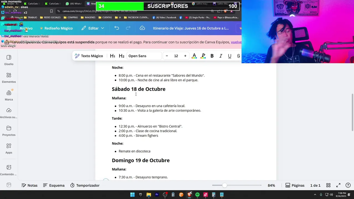The height and width of the screenshot is (199, 354).
Task: Open the CUENTAS bookmarks folder
Action: click(x=105, y=17)
